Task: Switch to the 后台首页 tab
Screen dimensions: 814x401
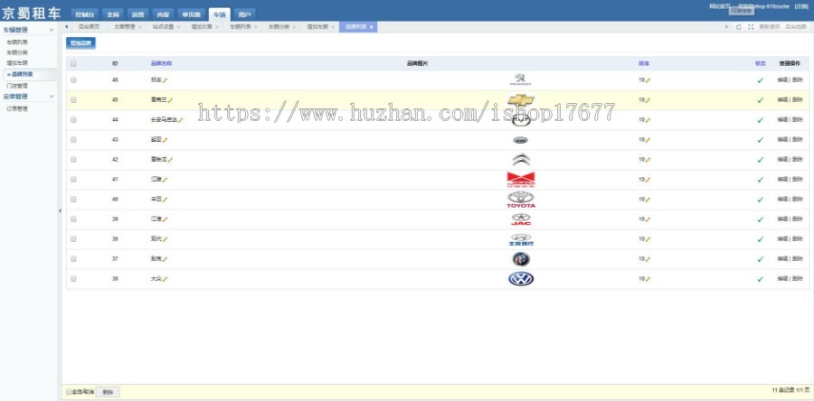Action: (x=89, y=27)
